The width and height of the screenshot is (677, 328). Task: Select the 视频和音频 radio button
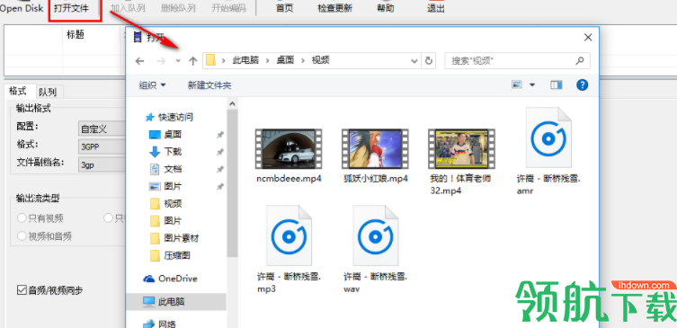coord(44,236)
